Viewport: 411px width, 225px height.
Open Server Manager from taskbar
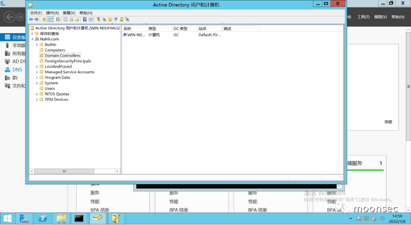tap(24, 219)
